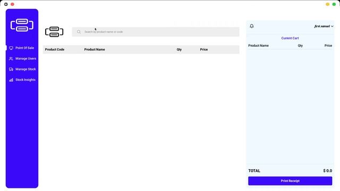Click the black app icon in the title bar

(x=6, y=4)
